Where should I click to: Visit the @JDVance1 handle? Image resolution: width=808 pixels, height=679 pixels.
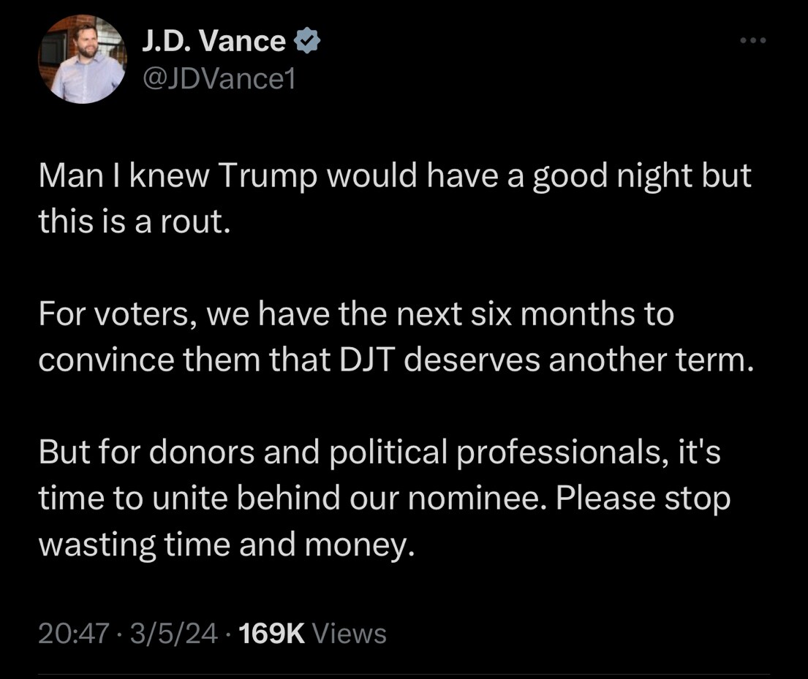(x=219, y=79)
